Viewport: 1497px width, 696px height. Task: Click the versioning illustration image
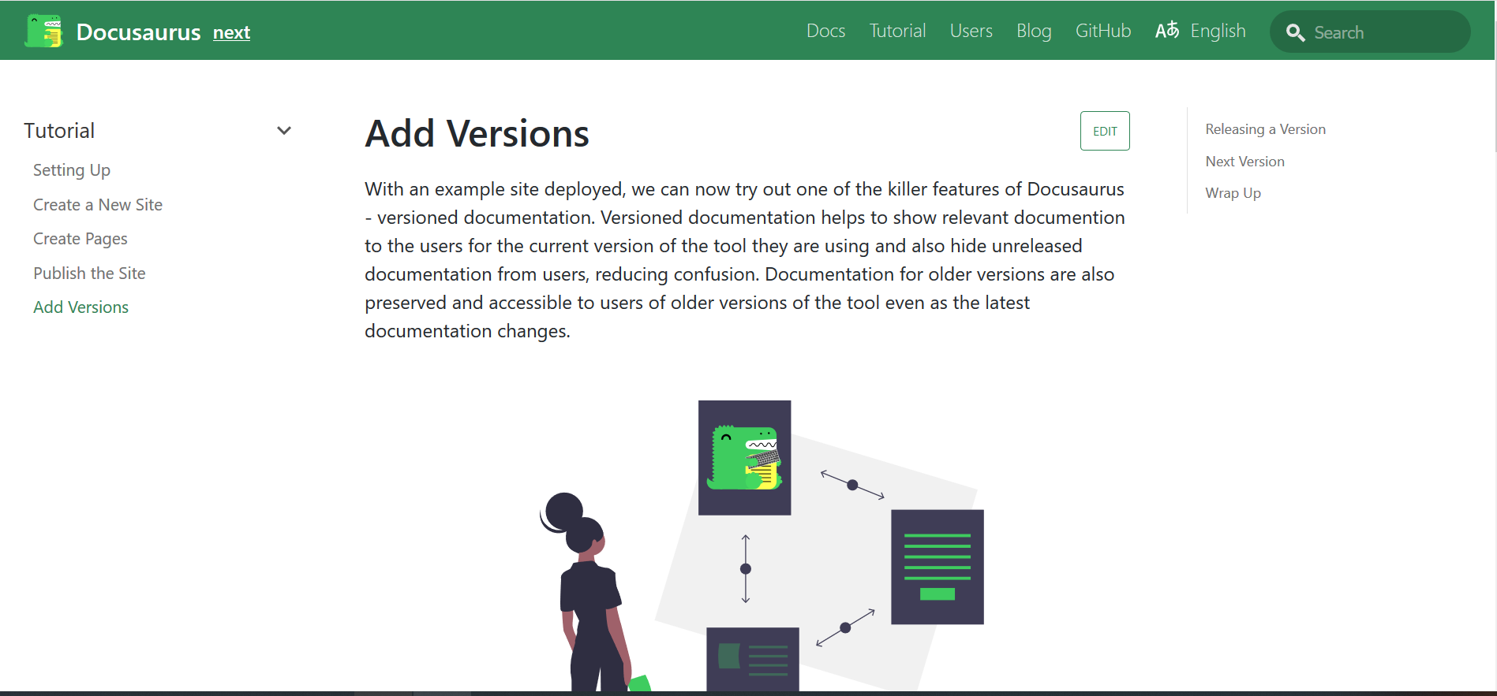pos(761,545)
